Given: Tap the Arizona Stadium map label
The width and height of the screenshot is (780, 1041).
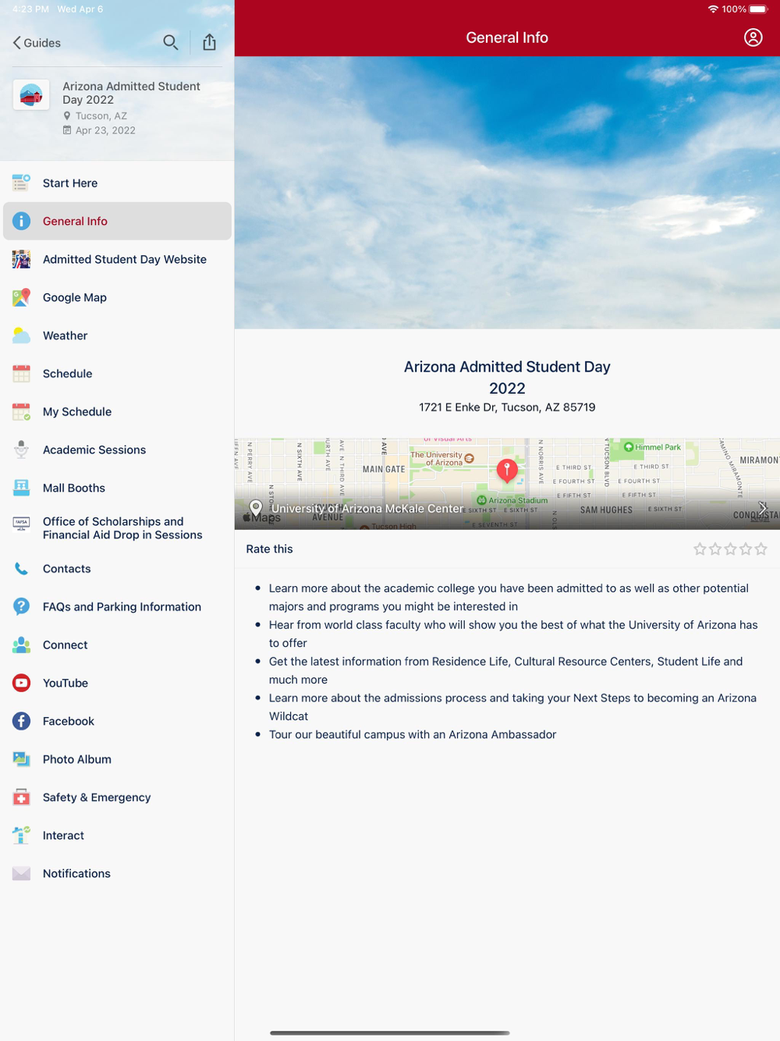Looking at the screenshot, I should click(x=512, y=500).
